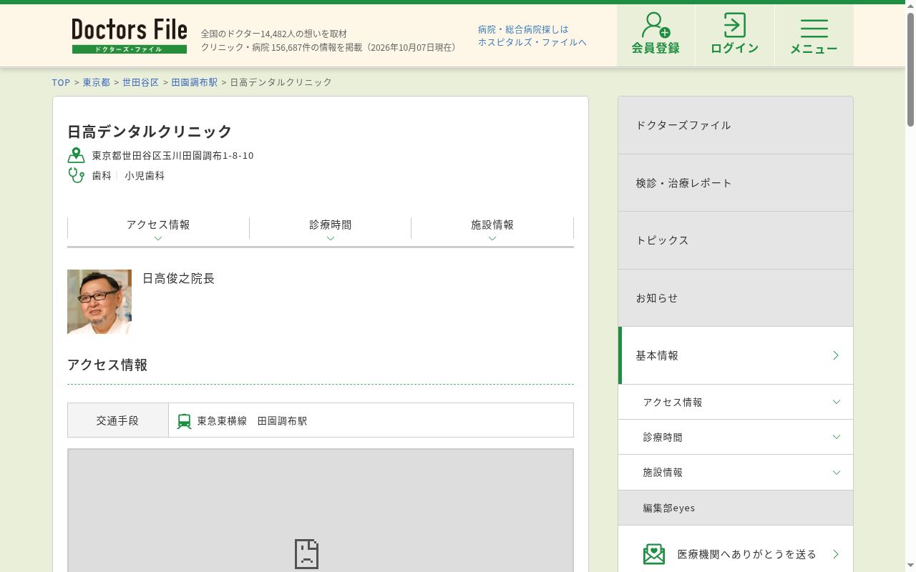Go to 田園調布駅 breadcrumb link
This screenshot has height=572, width=916.
pos(195,82)
